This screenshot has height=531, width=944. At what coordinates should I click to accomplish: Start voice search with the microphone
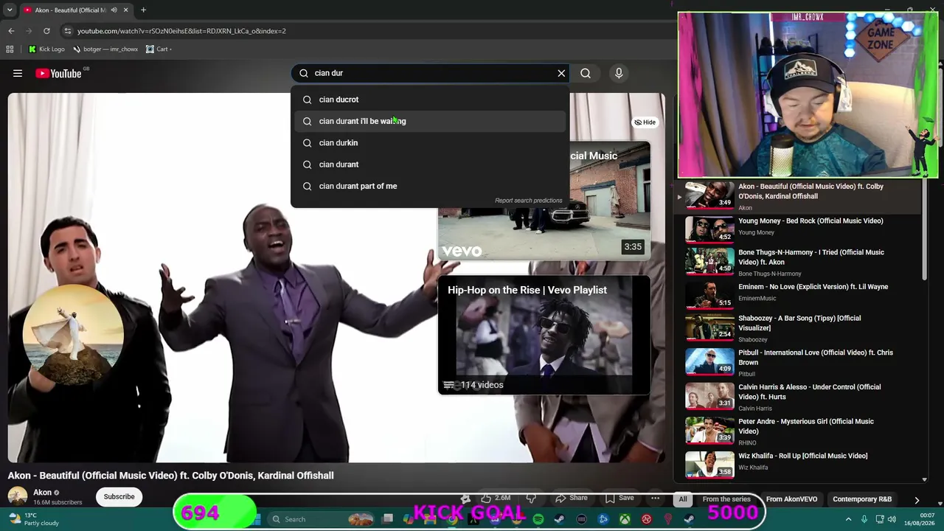pos(619,73)
